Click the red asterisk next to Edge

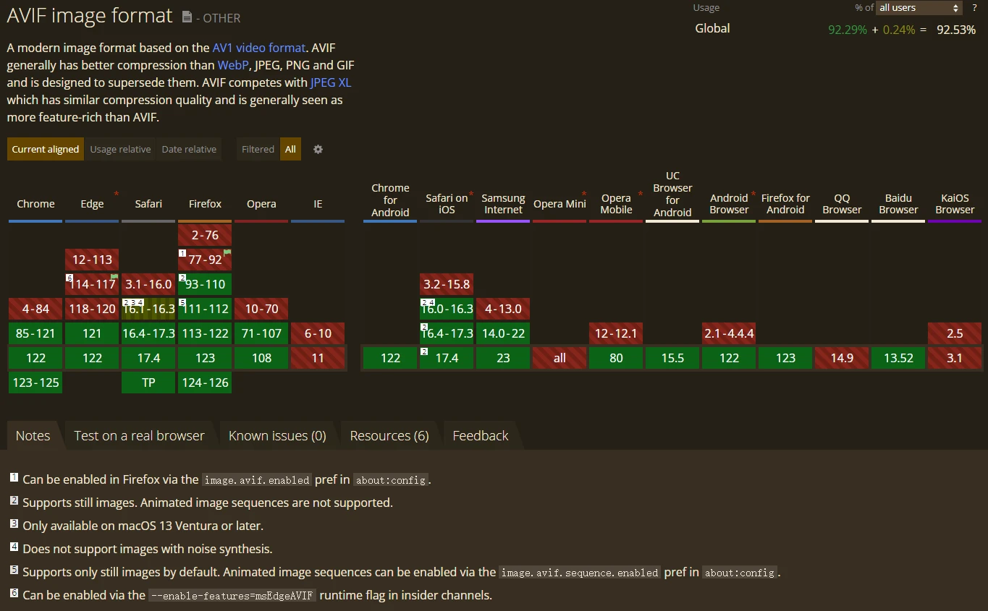(x=116, y=195)
